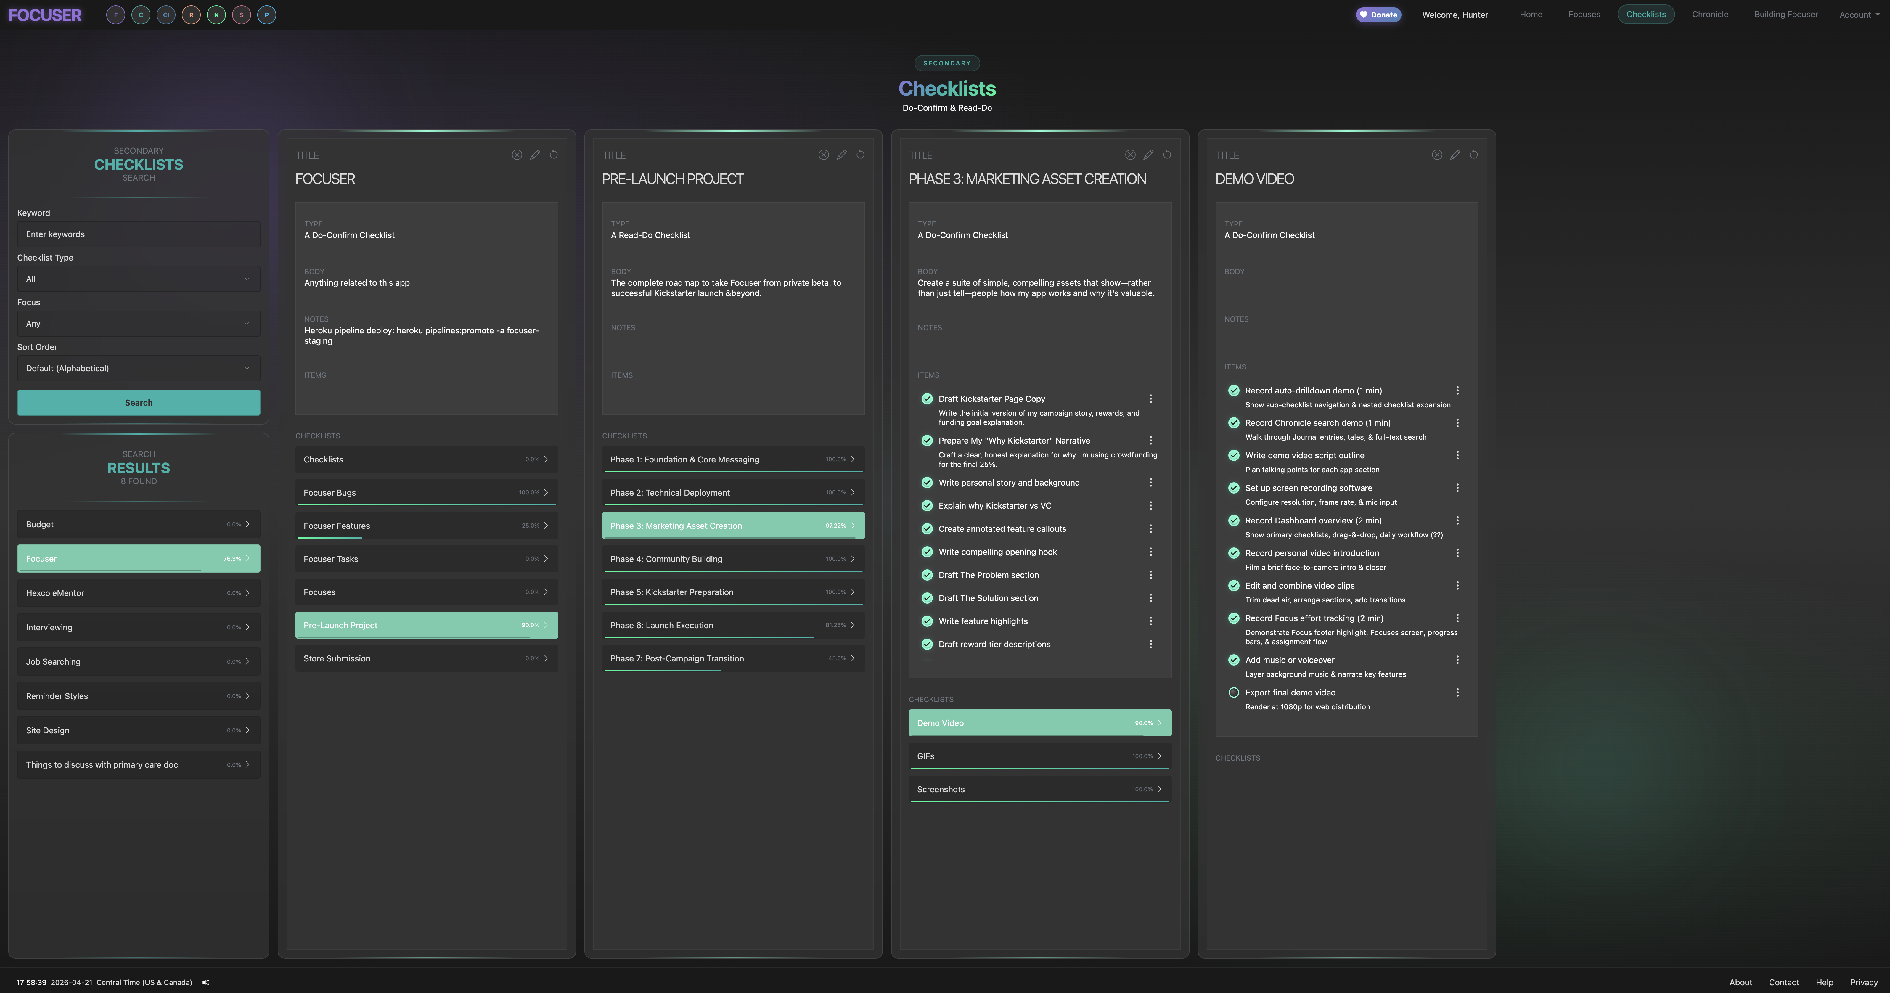Toggle the sound icon in the status bar
The height and width of the screenshot is (993, 1890).
[206, 983]
